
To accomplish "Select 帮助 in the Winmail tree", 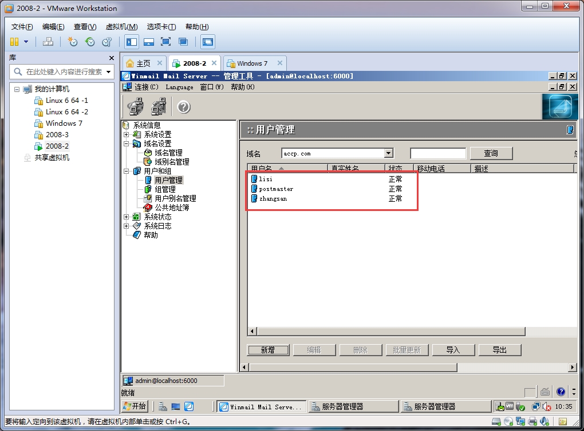I will tap(151, 235).
